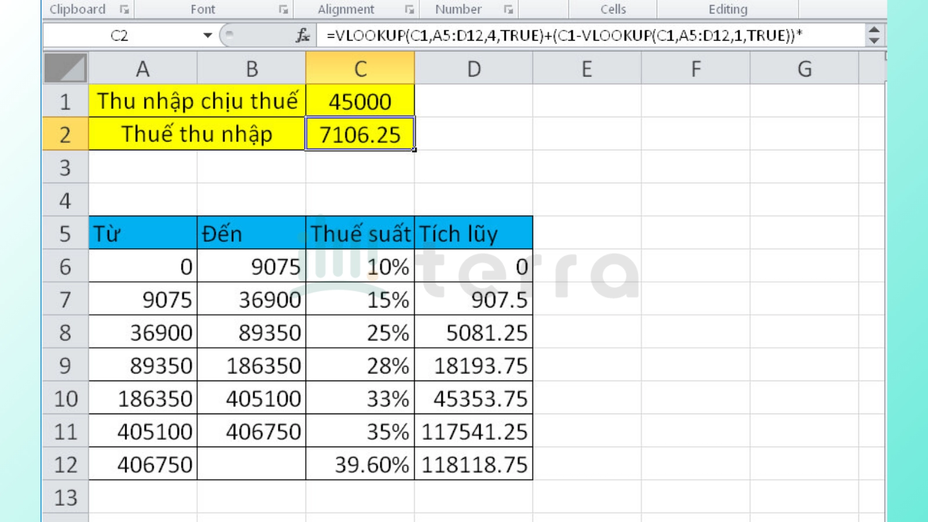Select column G header
Image resolution: width=928 pixels, height=522 pixels.
804,68
